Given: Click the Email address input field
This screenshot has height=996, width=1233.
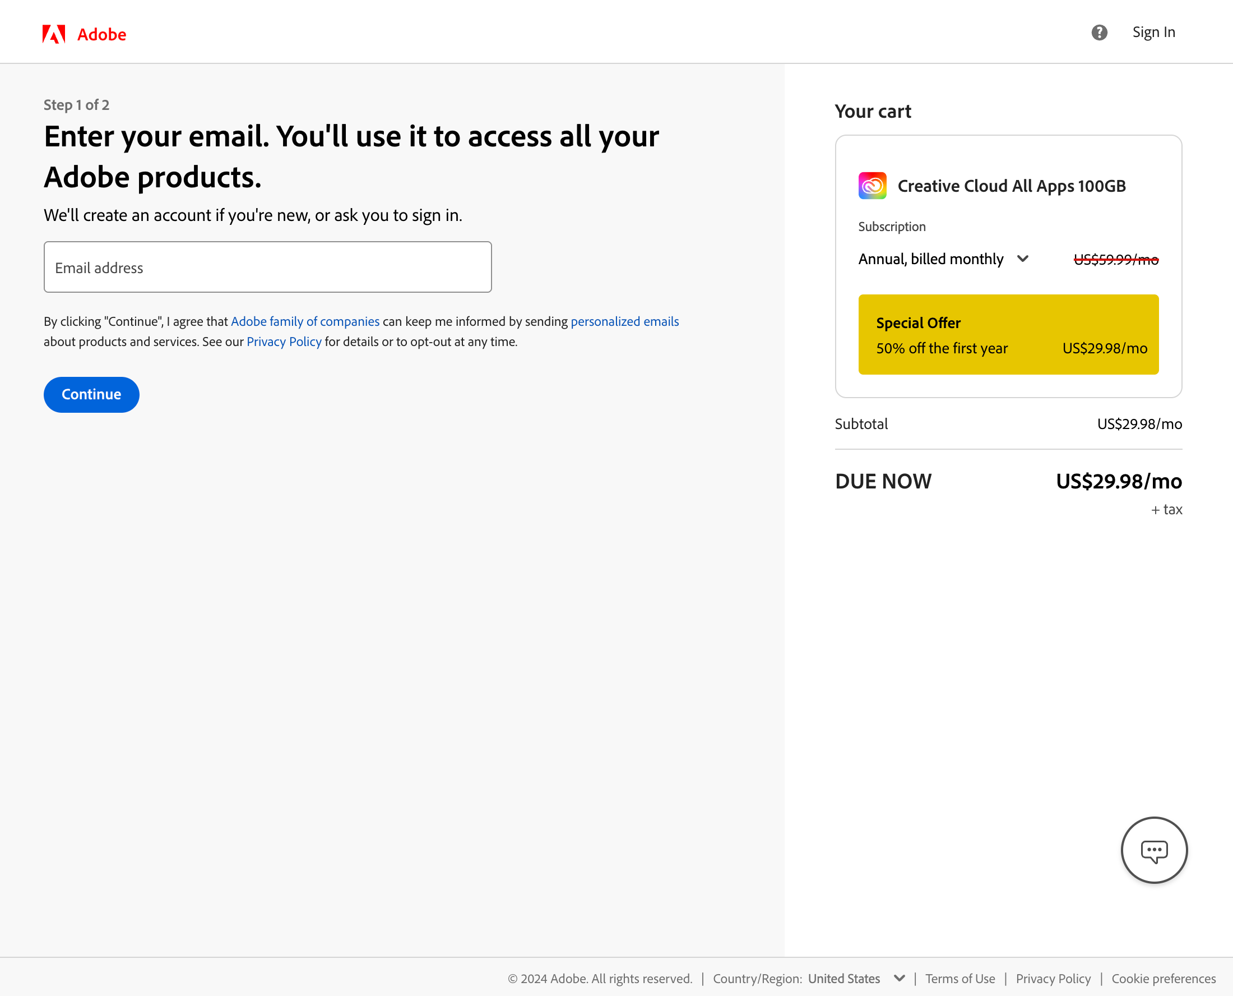Looking at the screenshot, I should pos(267,267).
